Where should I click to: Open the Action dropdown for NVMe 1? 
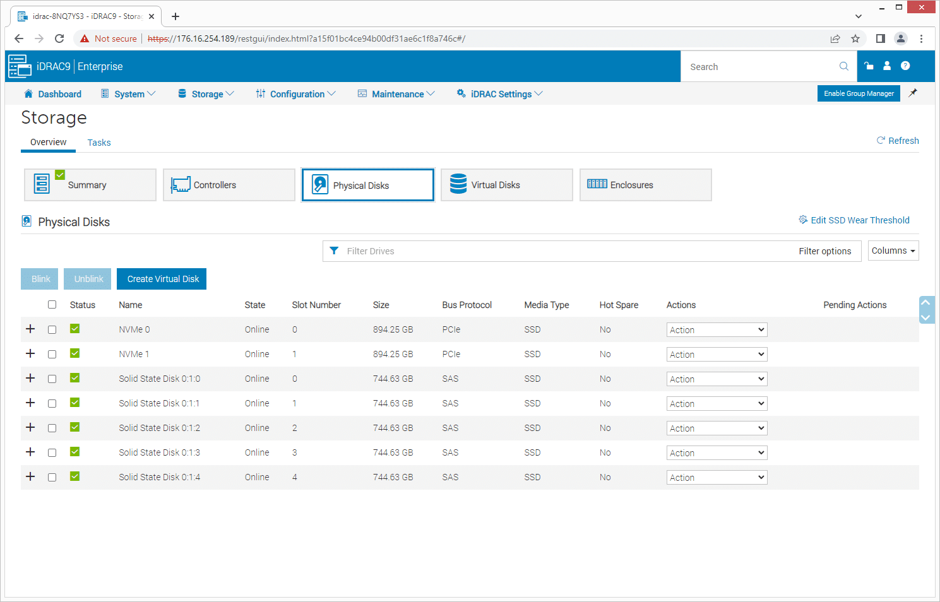[x=717, y=354]
